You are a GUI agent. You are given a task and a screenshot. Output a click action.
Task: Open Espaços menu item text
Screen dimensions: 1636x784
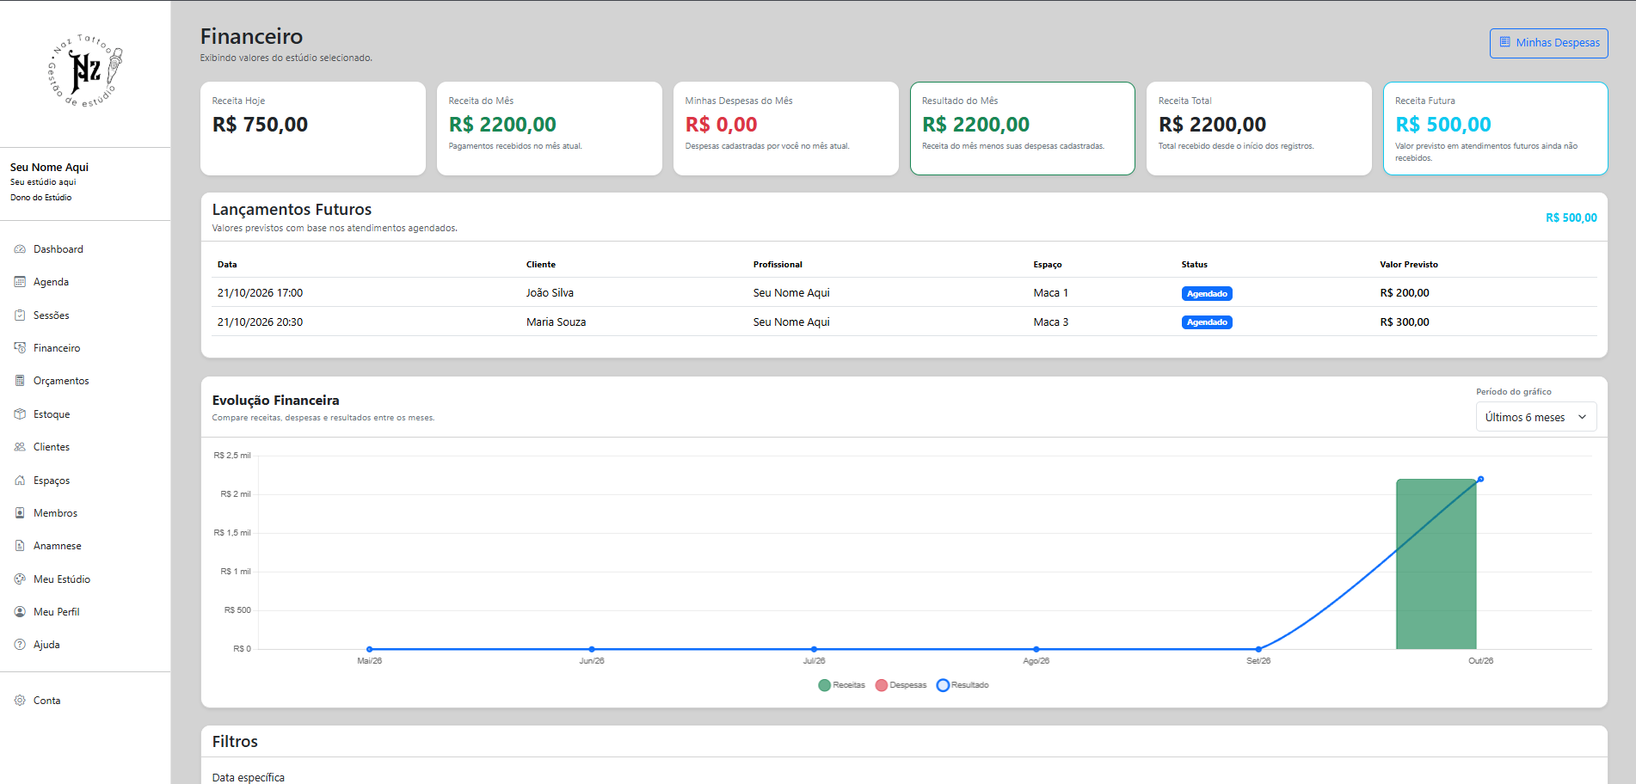(x=52, y=481)
